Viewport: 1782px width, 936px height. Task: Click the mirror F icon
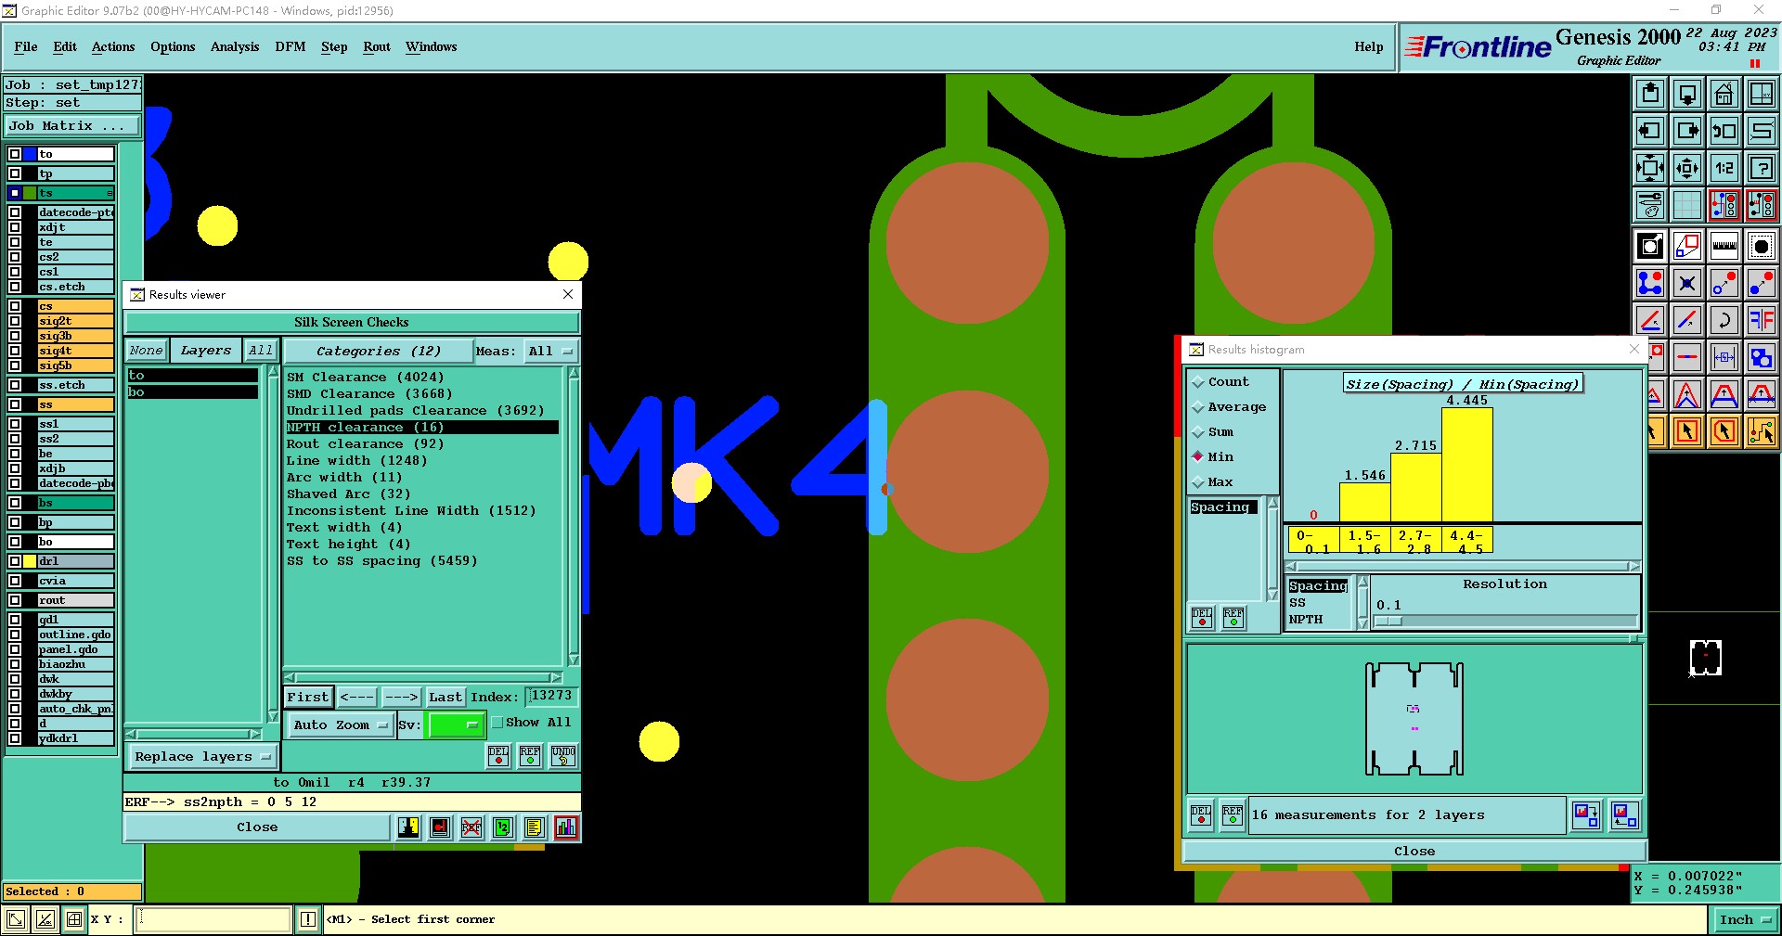click(1761, 320)
